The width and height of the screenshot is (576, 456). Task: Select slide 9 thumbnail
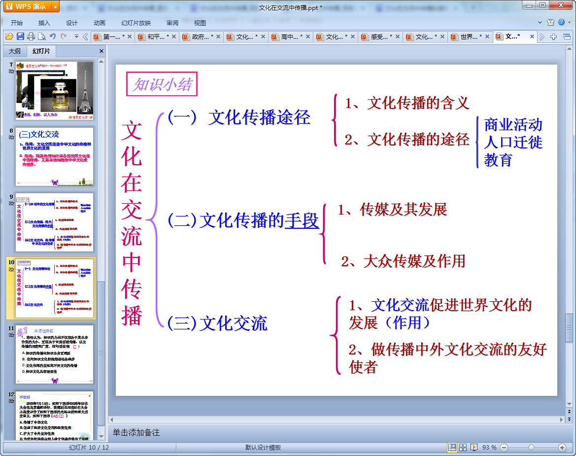click(x=54, y=222)
